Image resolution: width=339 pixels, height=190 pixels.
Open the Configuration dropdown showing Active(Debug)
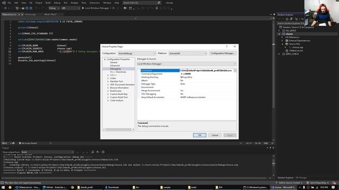[x=137, y=53]
